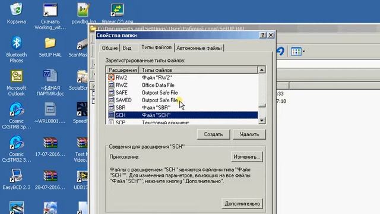Image resolution: width=380 pixels, height=214 pixels.
Task: Click the SAFE extension icon
Action: pos(111,93)
